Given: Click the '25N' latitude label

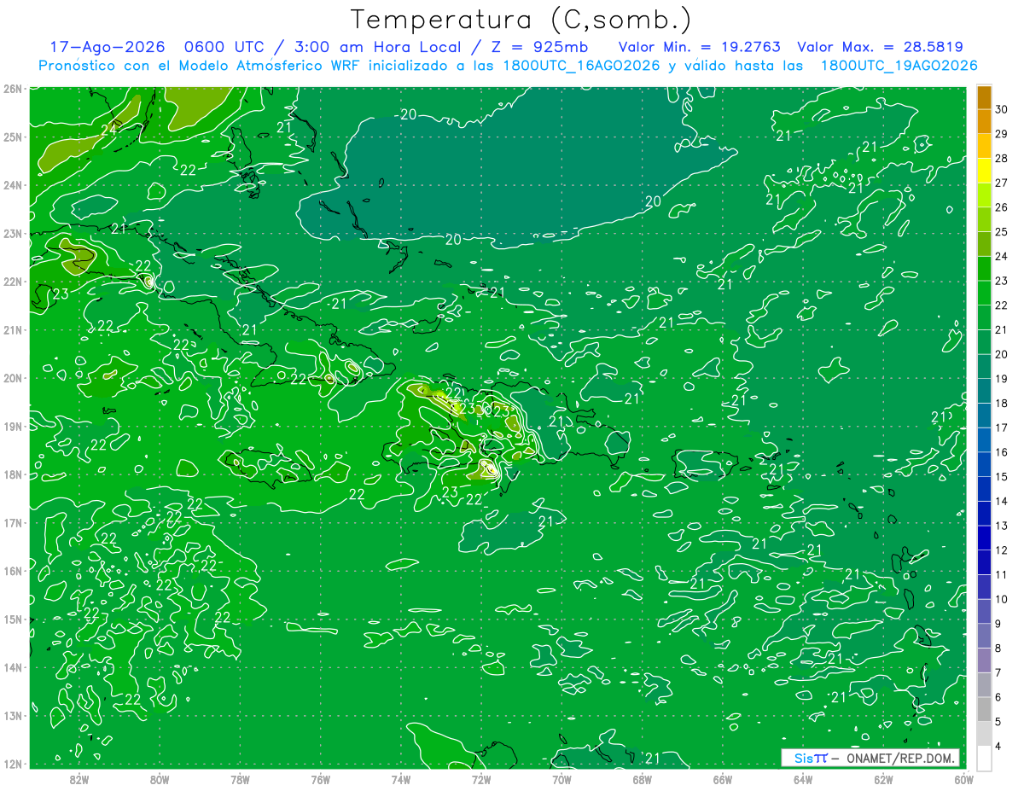Looking at the screenshot, I should coord(13,137).
